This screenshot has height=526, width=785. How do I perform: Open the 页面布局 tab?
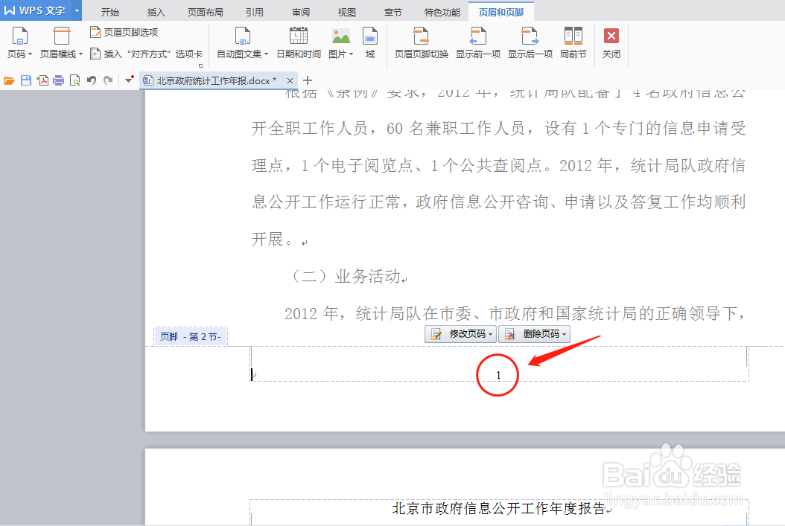coord(206,12)
